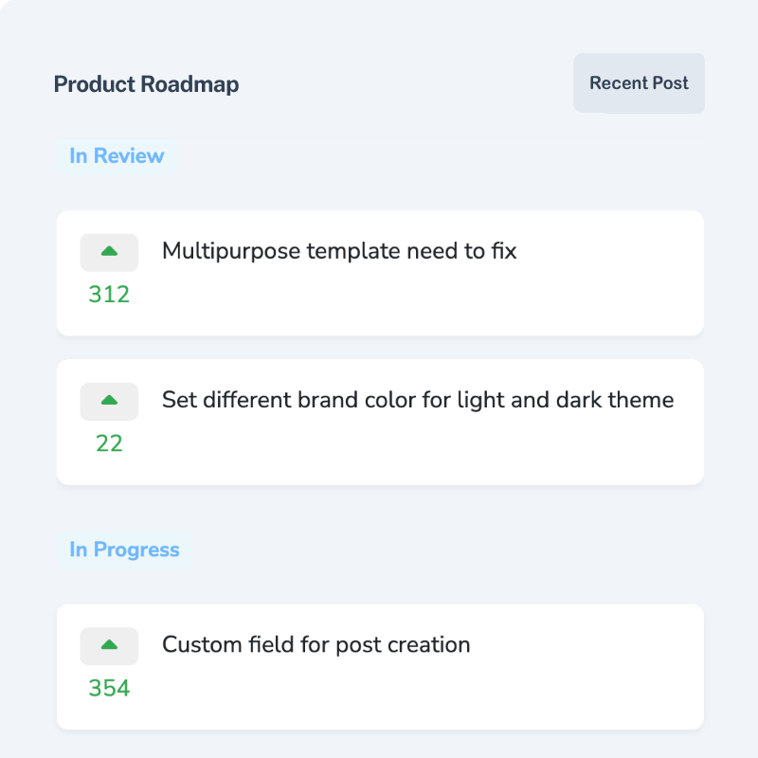The height and width of the screenshot is (758, 758).
Task: Select the In Review status tag
Action: (x=117, y=156)
